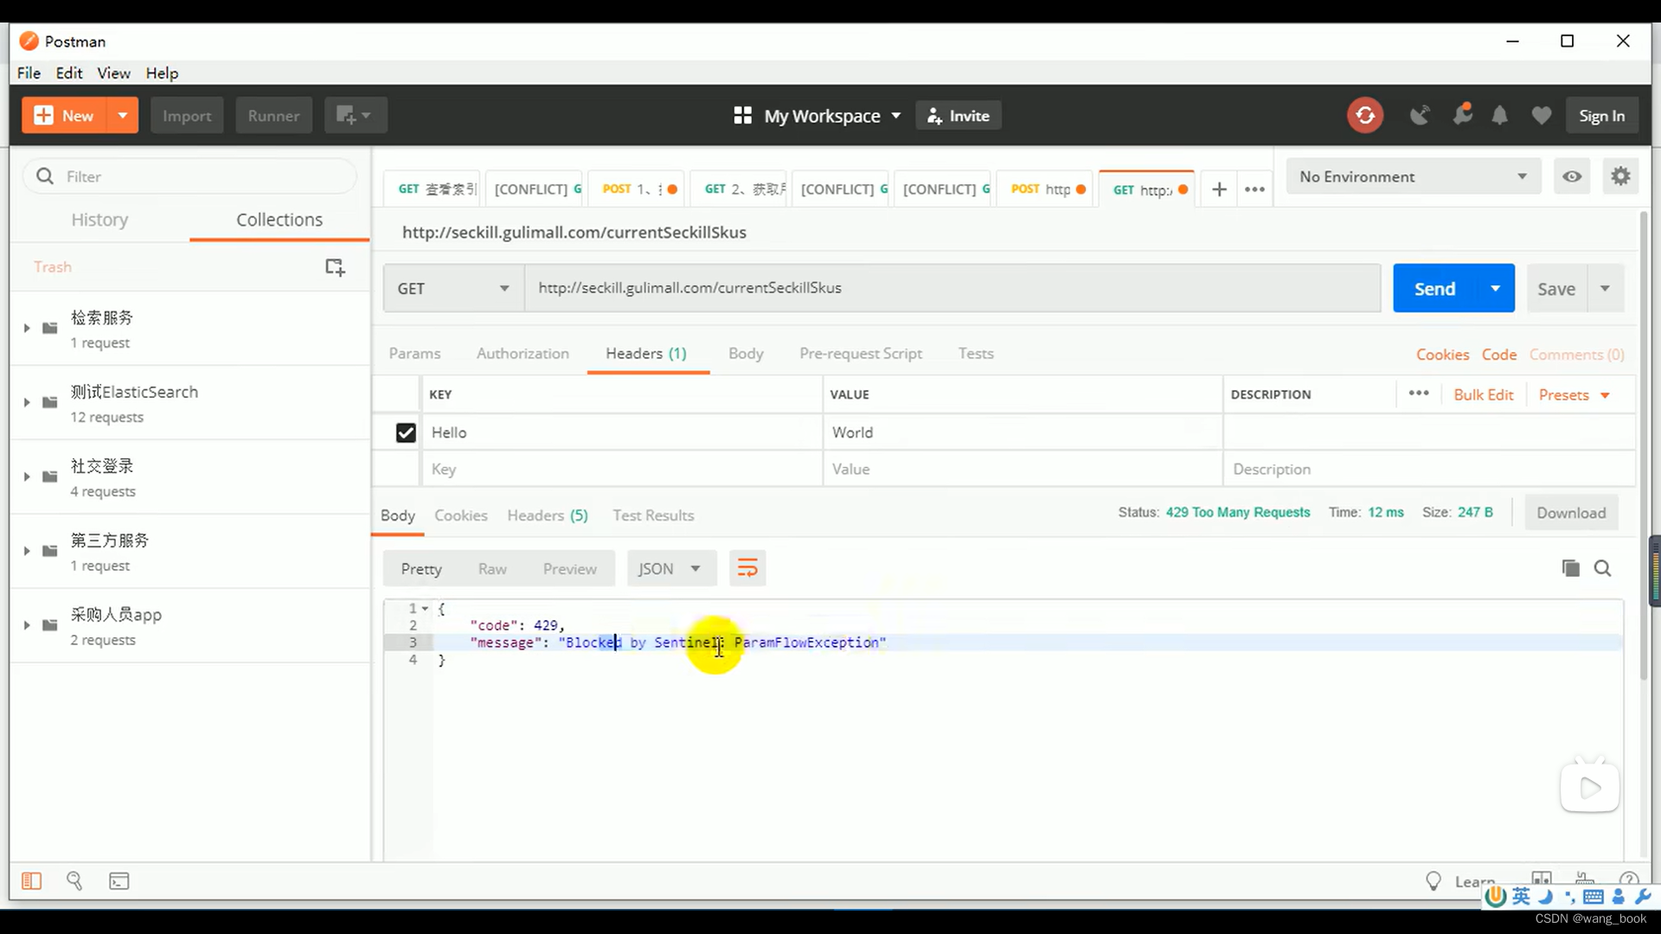Expand the JSON format dropdown selector
The height and width of the screenshot is (934, 1661).
point(695,569)
